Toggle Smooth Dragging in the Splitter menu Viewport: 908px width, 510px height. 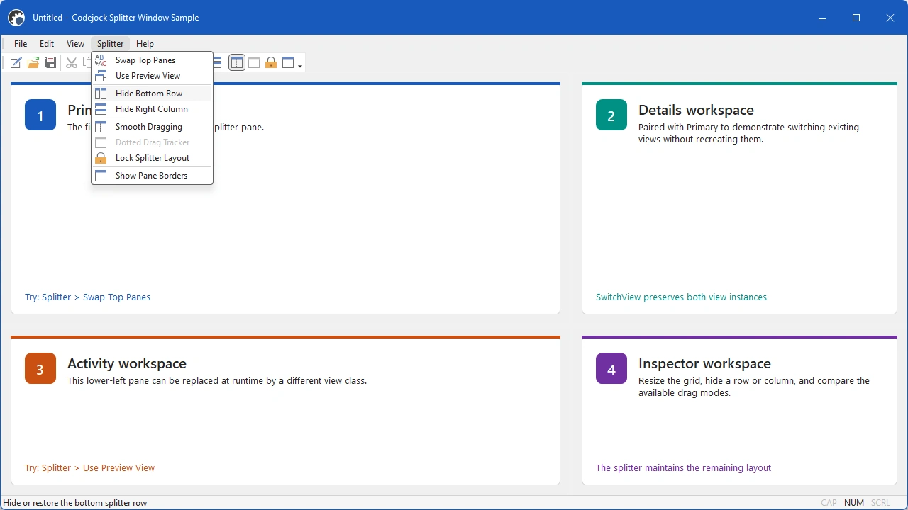point(153,127)
